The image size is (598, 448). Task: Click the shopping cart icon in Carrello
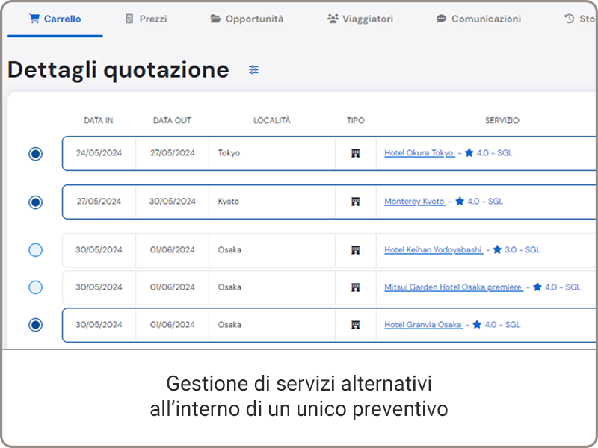pyautogui.click(x=34, y=18)
